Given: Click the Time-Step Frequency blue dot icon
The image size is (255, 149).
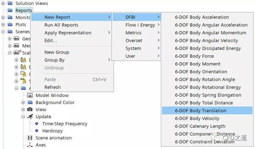Looking at the screenshot, I should 37,124.
